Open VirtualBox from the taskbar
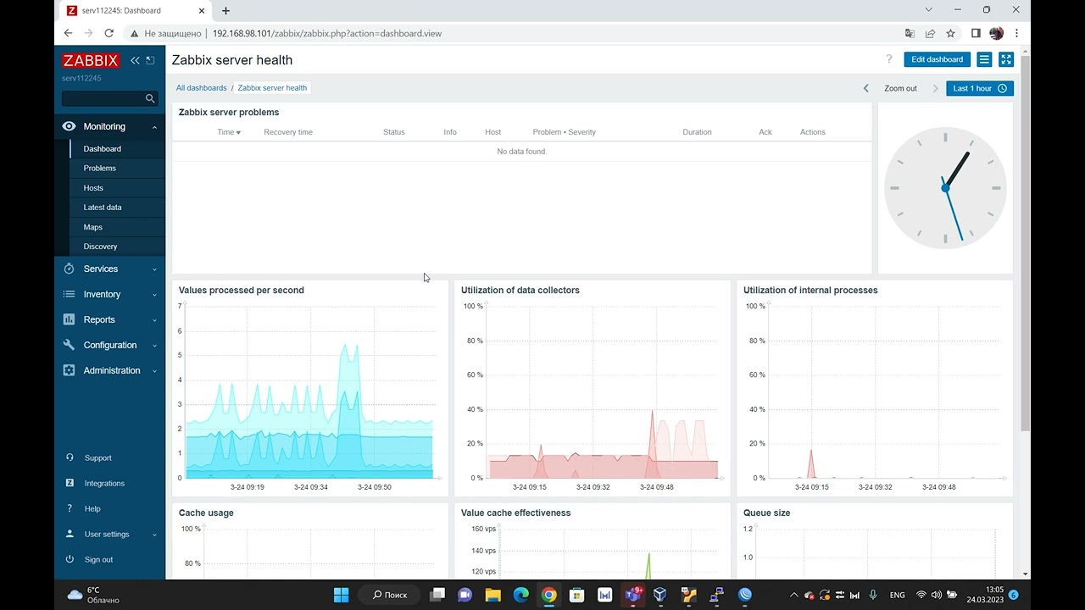 (x=660, y=595)
